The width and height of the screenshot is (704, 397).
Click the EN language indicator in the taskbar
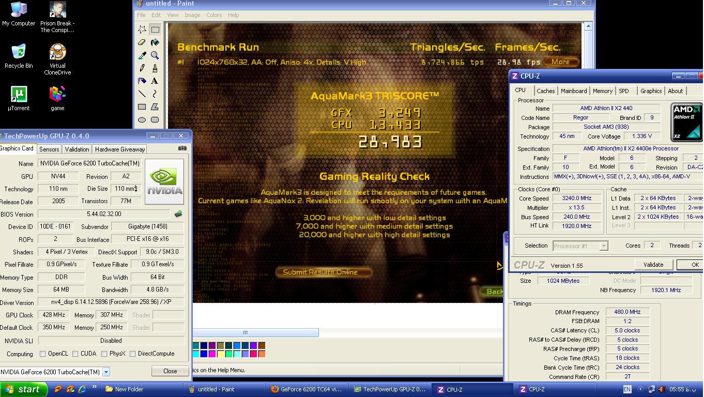[627, 389]
